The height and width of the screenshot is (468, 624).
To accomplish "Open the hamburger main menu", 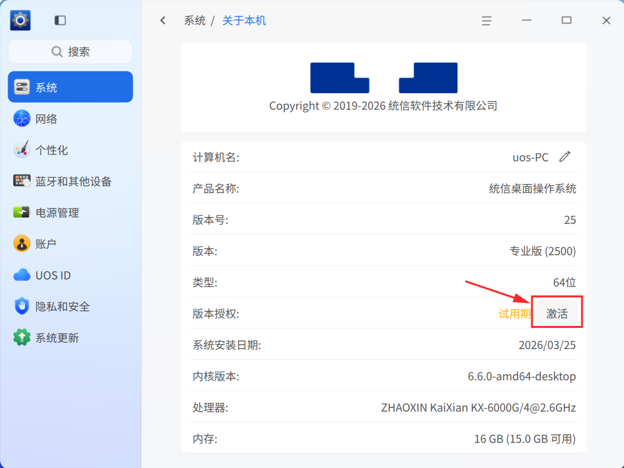I will (486, 20).
